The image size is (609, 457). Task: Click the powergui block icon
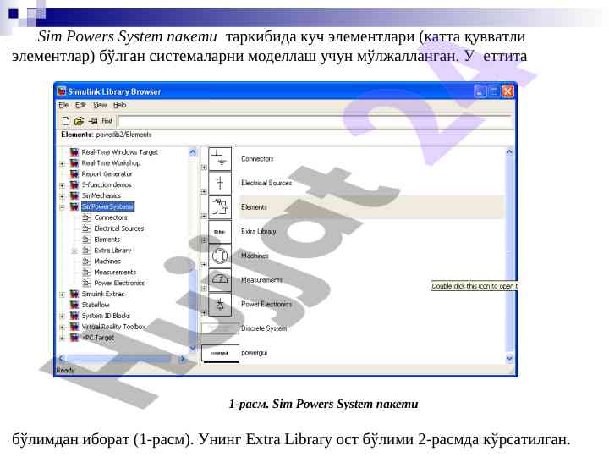219,353
